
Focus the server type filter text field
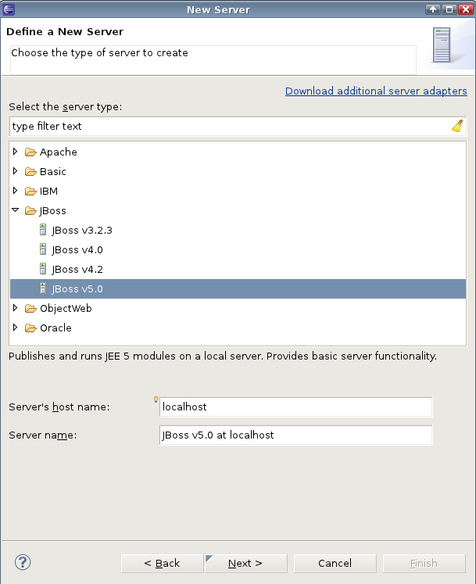227,126
